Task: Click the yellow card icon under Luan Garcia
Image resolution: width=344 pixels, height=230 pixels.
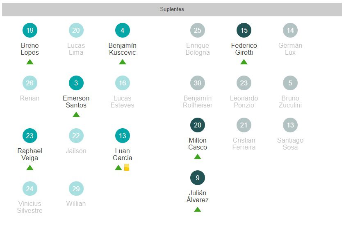Action: (127, 167)
